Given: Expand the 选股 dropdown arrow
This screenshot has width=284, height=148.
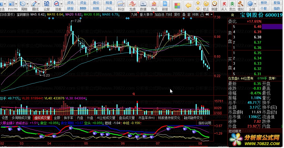Looking at the screenshot, I should pyautogui.click(x=61, y=4).
